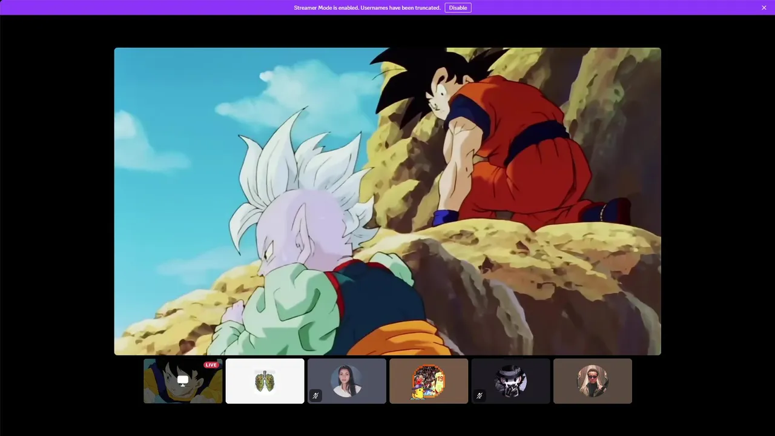Image resolution: width=775 pixels, height=436 pixels.
Task: Select the participant tile with lungs avatar
Action: 265,381
